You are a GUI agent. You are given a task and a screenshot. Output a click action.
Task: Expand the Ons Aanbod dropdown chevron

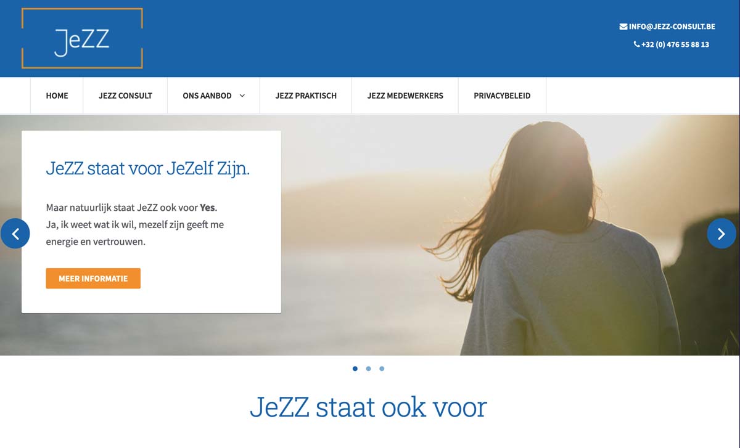click(242, 96)
